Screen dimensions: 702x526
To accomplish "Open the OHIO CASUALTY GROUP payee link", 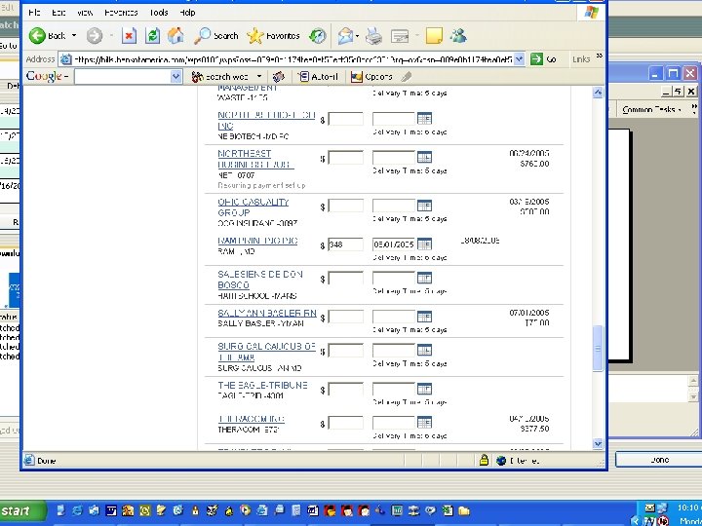I will [x=253, y=207].
